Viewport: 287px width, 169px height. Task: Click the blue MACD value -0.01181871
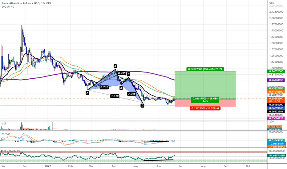point(277,144)
